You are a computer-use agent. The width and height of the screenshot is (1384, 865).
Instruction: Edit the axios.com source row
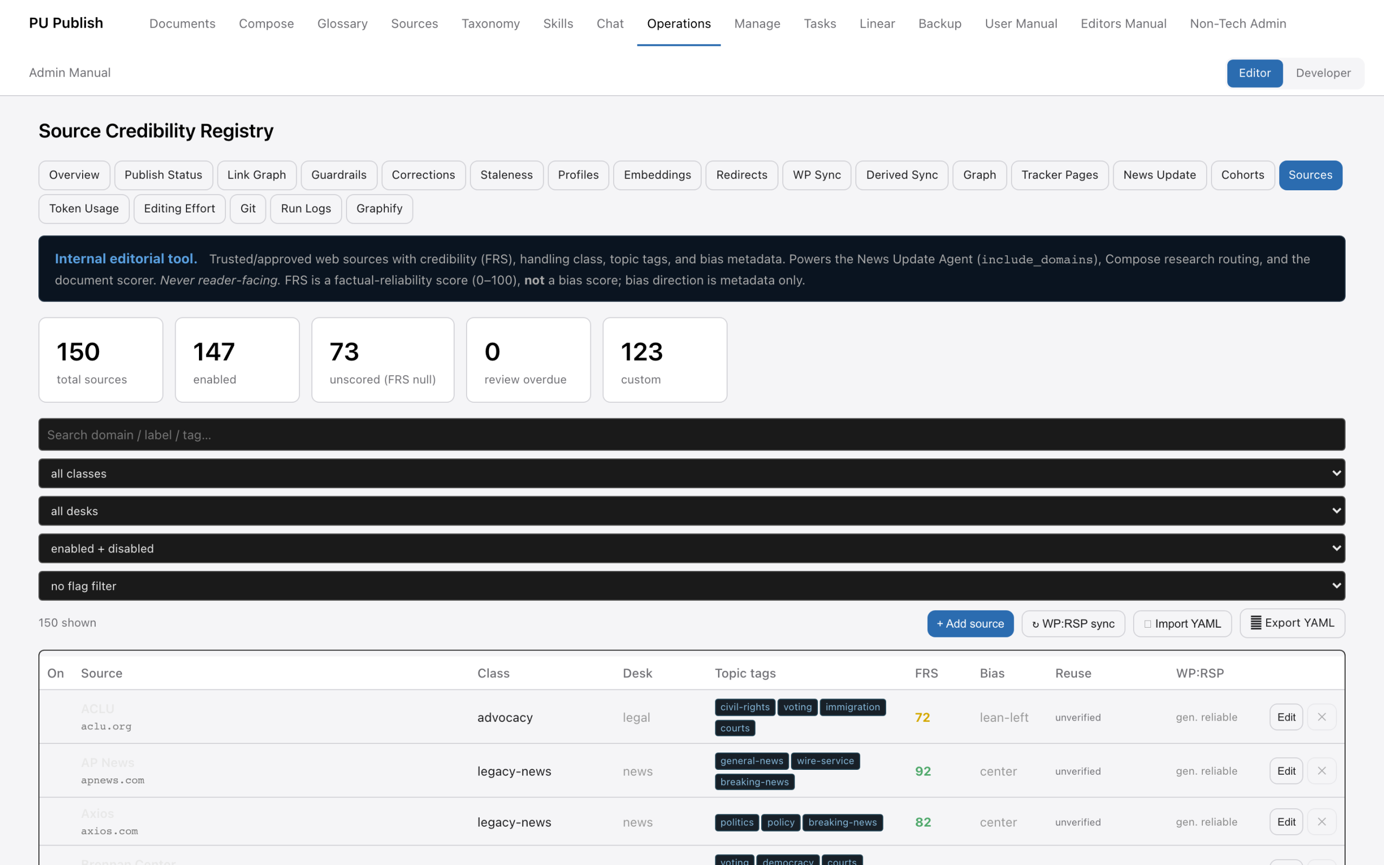pos(1286,822)
